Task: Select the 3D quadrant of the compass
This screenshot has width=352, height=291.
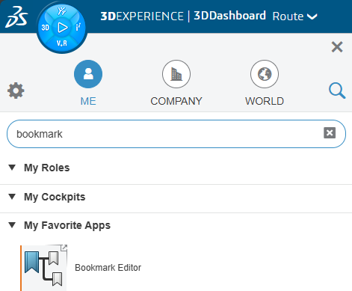Action: [x=46, y=28]
